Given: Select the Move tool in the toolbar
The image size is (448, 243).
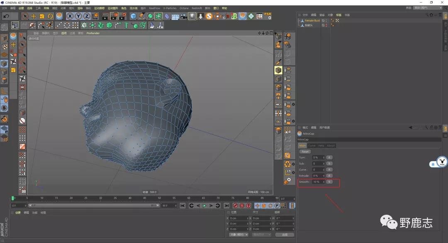Looking at the screenshot, I should pos(33,16).
